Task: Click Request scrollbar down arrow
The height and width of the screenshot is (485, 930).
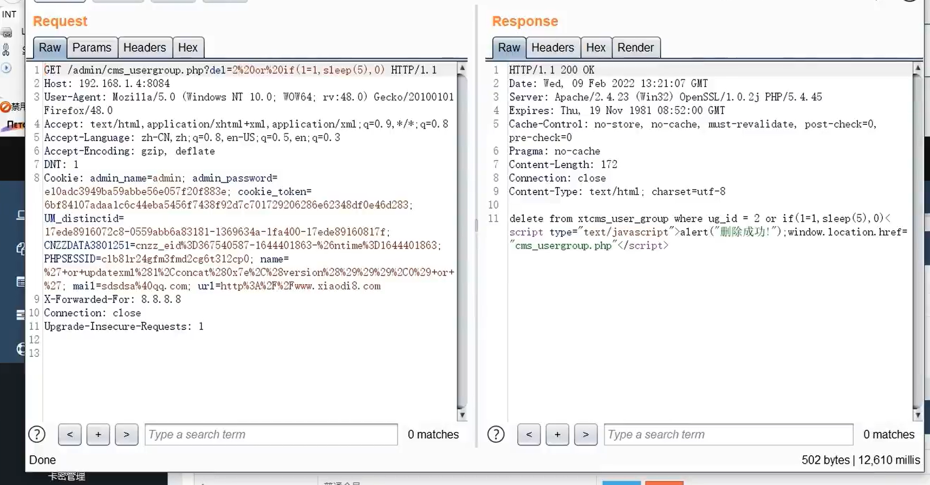Action: tap(462, 415)
